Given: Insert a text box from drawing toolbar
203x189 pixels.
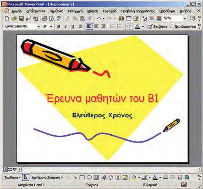Looking at the screenshot, I should [x=96, y=178].
